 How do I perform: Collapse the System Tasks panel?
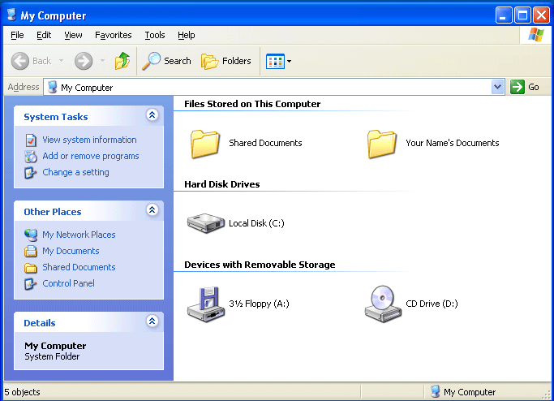pyautogui.click(x=152, y=115)
